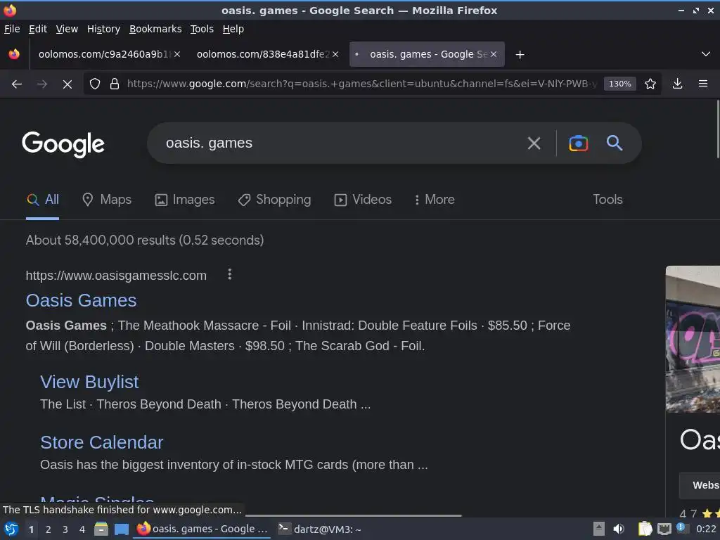
Task: Click into Google search text field
Action: click(x=340, y=143)
